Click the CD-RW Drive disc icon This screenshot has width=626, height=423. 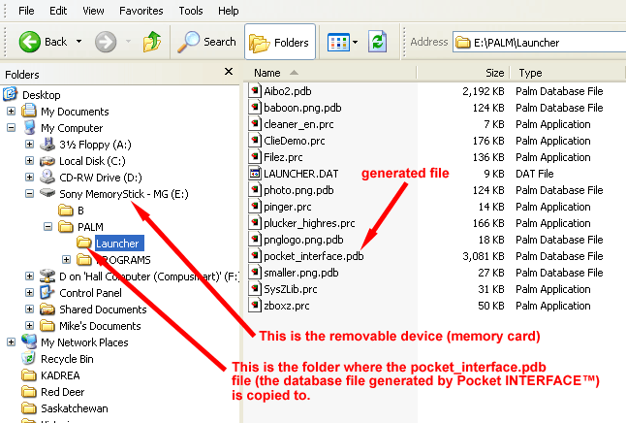[x=47, y=177]
